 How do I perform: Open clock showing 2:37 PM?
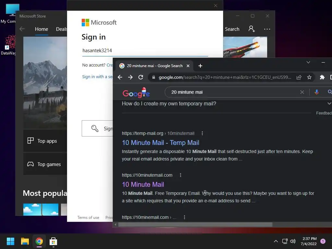click(309, 241)
